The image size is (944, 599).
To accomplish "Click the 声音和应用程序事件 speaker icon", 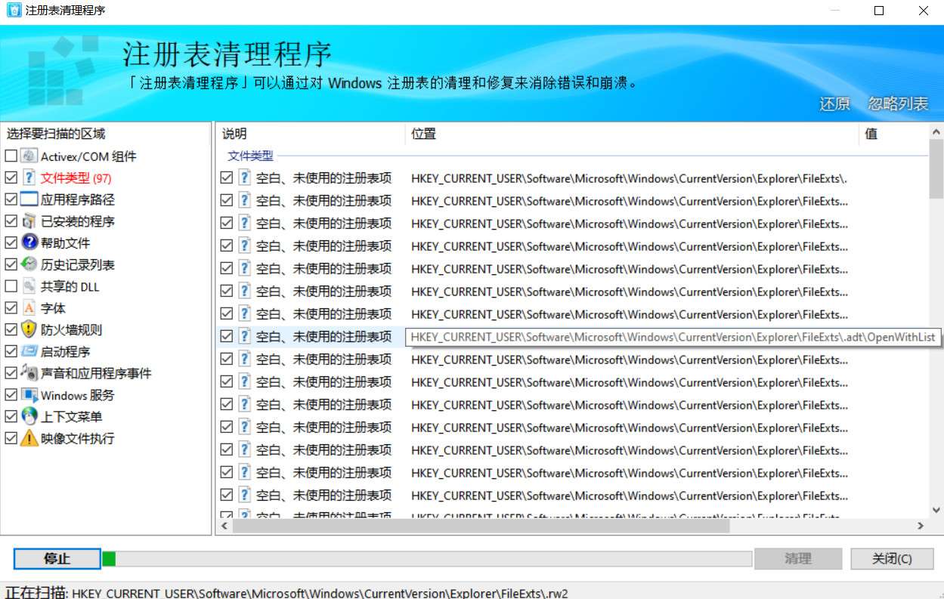I will [x=29, y=373].
